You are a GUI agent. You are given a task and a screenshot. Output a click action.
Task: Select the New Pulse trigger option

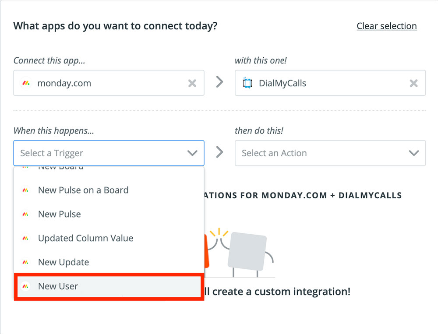tap(60, 214)
